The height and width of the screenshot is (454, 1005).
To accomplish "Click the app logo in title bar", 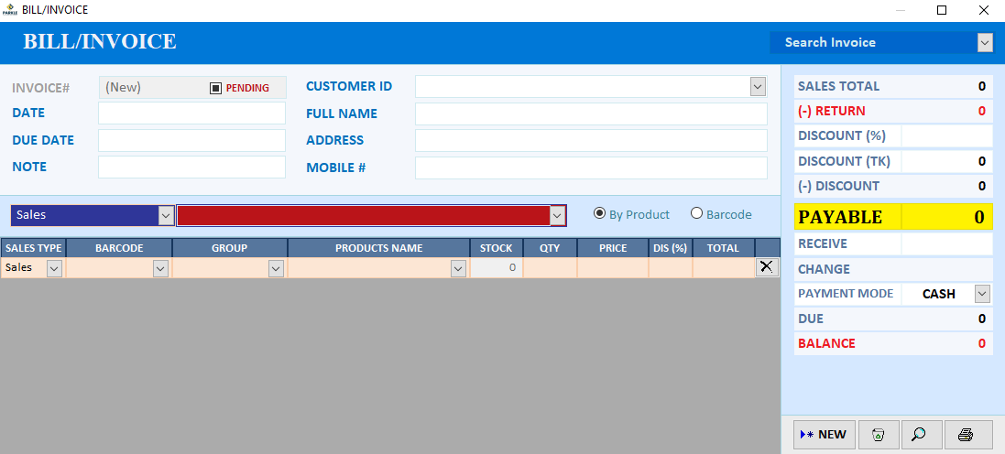I will 9,10.
